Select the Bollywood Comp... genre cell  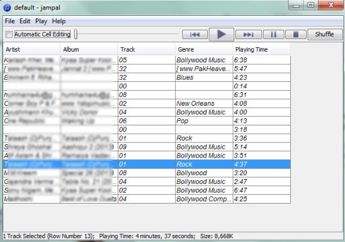pos(204,199)
